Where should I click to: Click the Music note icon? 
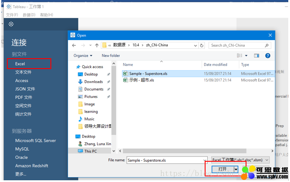[80, 119]
